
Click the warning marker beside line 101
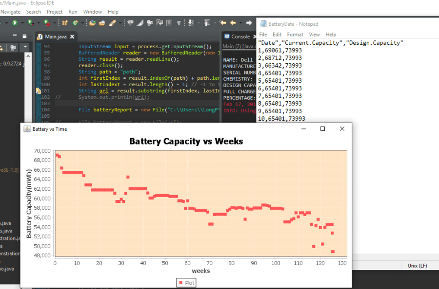pyautogui.click(x=39, y=91)
